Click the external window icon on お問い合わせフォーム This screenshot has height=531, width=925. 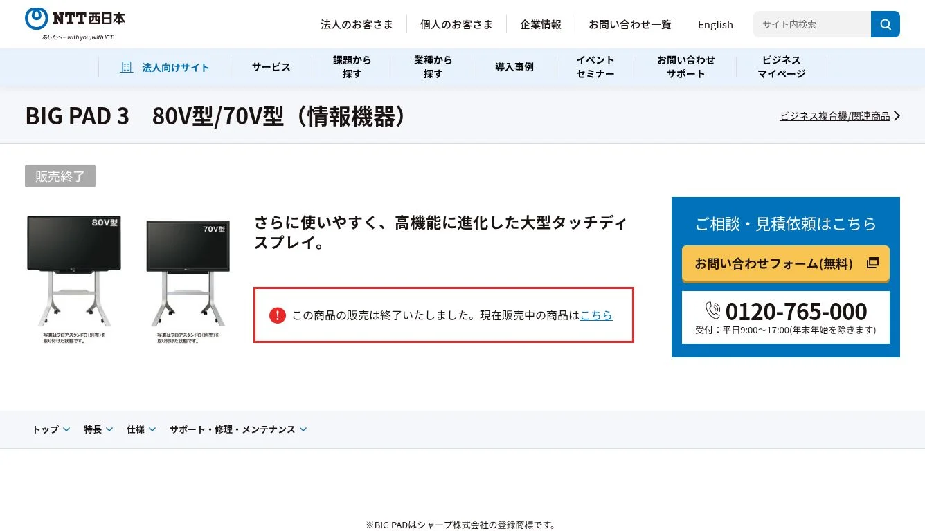872,263
